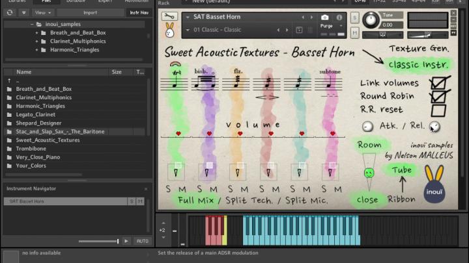The image size is (469, 263).
Task: Switch to the Instr Nav tab
Action: pyautogui.click(x=139, y=12)
